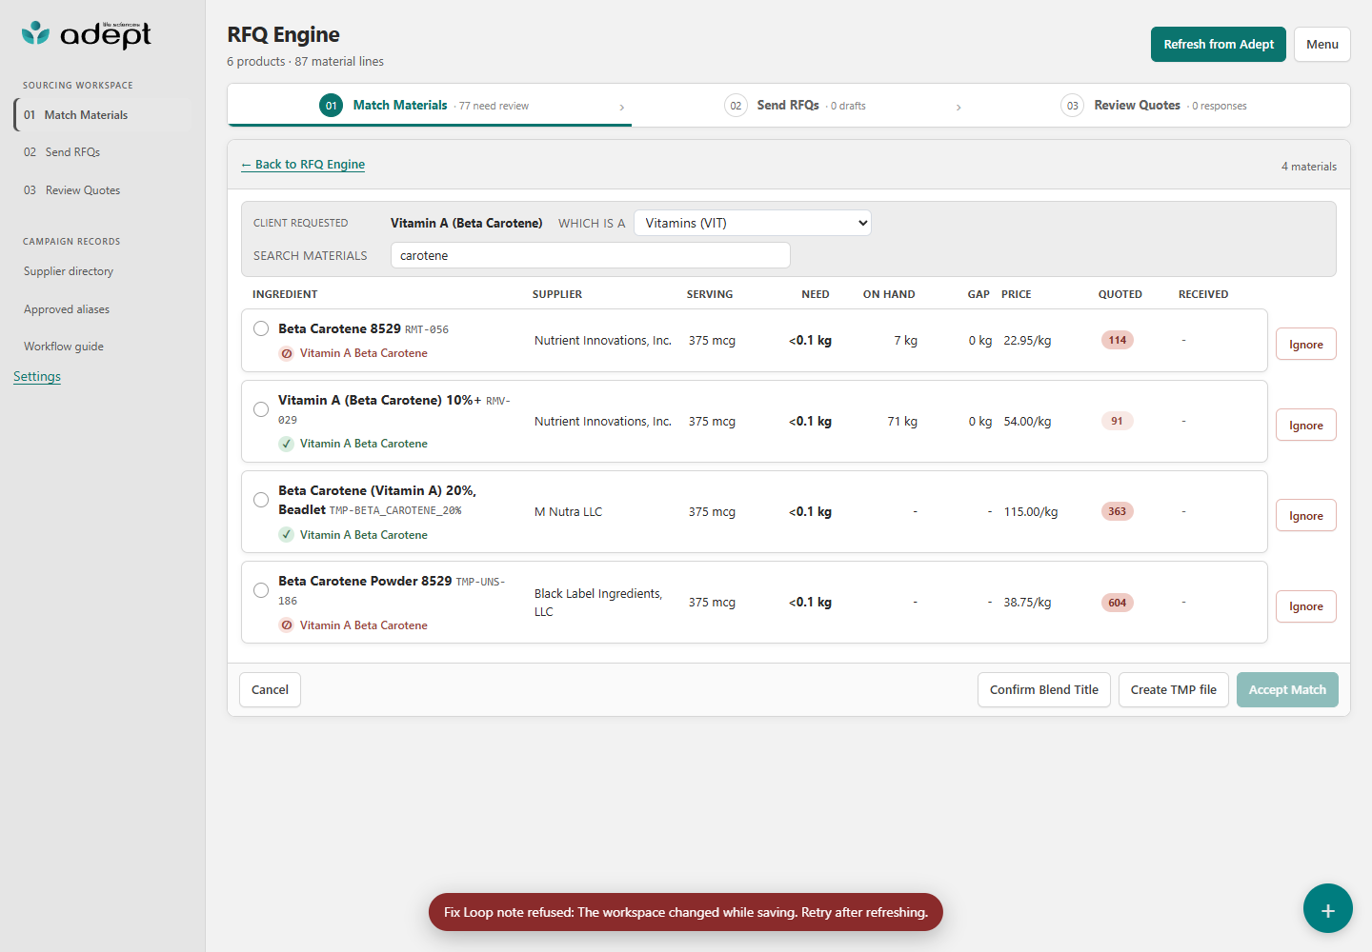This screenshot has width=1372, height=952.
Task: Switch to the Review Quotes step tab
Action: [x=1154, y=106]
